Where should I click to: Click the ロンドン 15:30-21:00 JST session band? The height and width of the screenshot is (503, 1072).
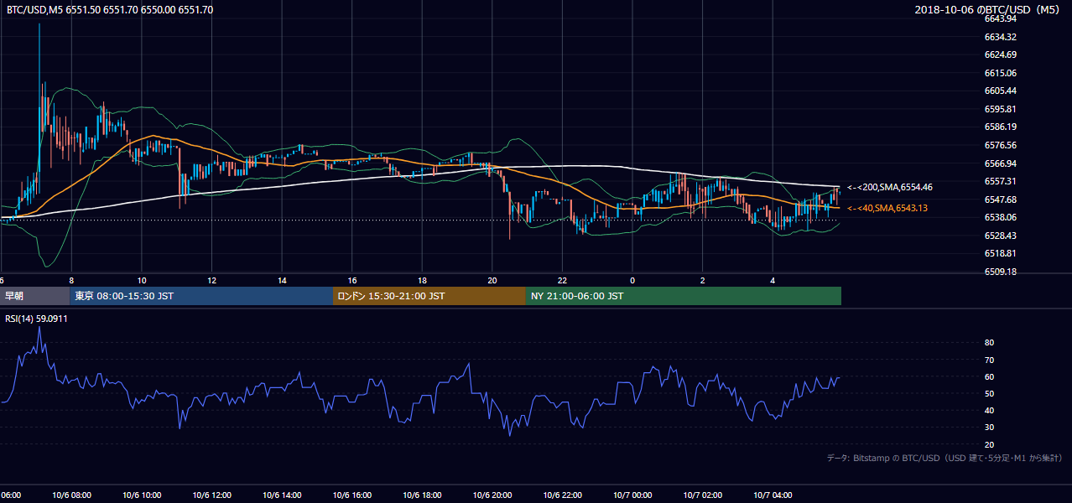429,295
